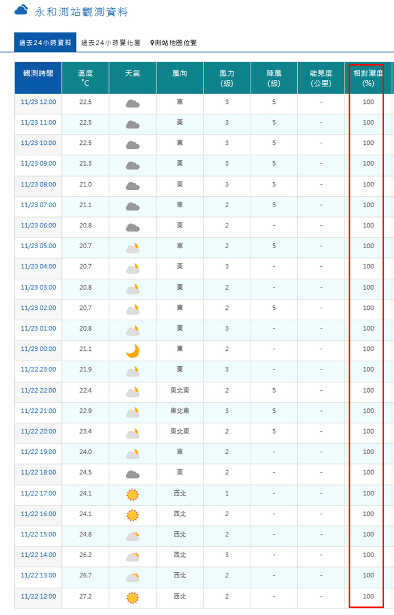Open the 11/22 18:00 observation time link
Image resolution: width=394 pixels, height=615 pixels.
click(x=38, y=472)
